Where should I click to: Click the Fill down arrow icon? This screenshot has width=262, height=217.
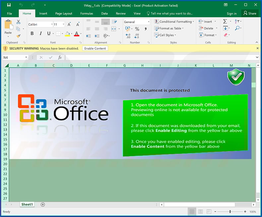226,28
